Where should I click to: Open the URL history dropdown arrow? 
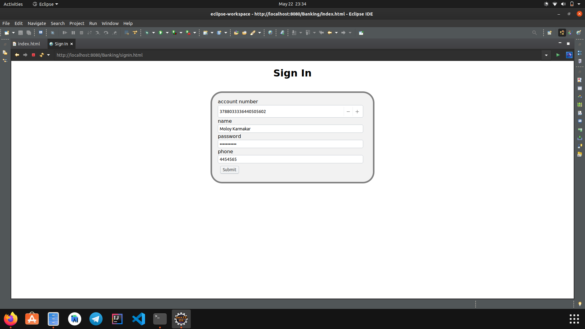(x=546, y=55)
